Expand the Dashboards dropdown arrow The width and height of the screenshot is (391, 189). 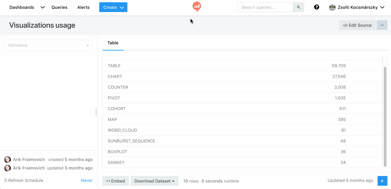(43, 7)
